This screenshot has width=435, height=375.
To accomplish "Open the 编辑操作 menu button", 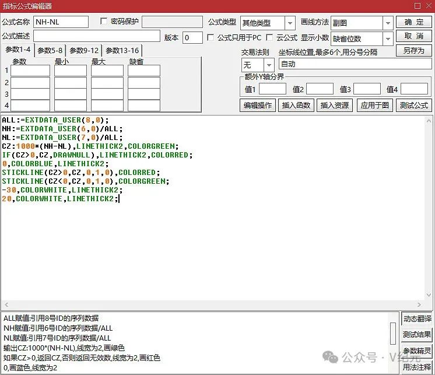I will (x=258, y=106).
